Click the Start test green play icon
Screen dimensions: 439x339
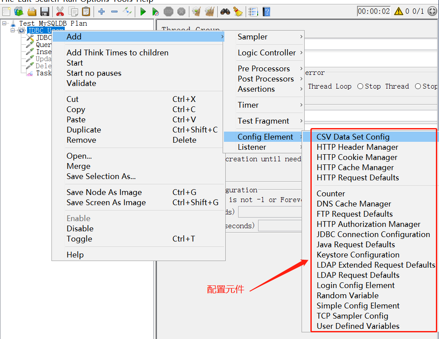pos(143,12)
